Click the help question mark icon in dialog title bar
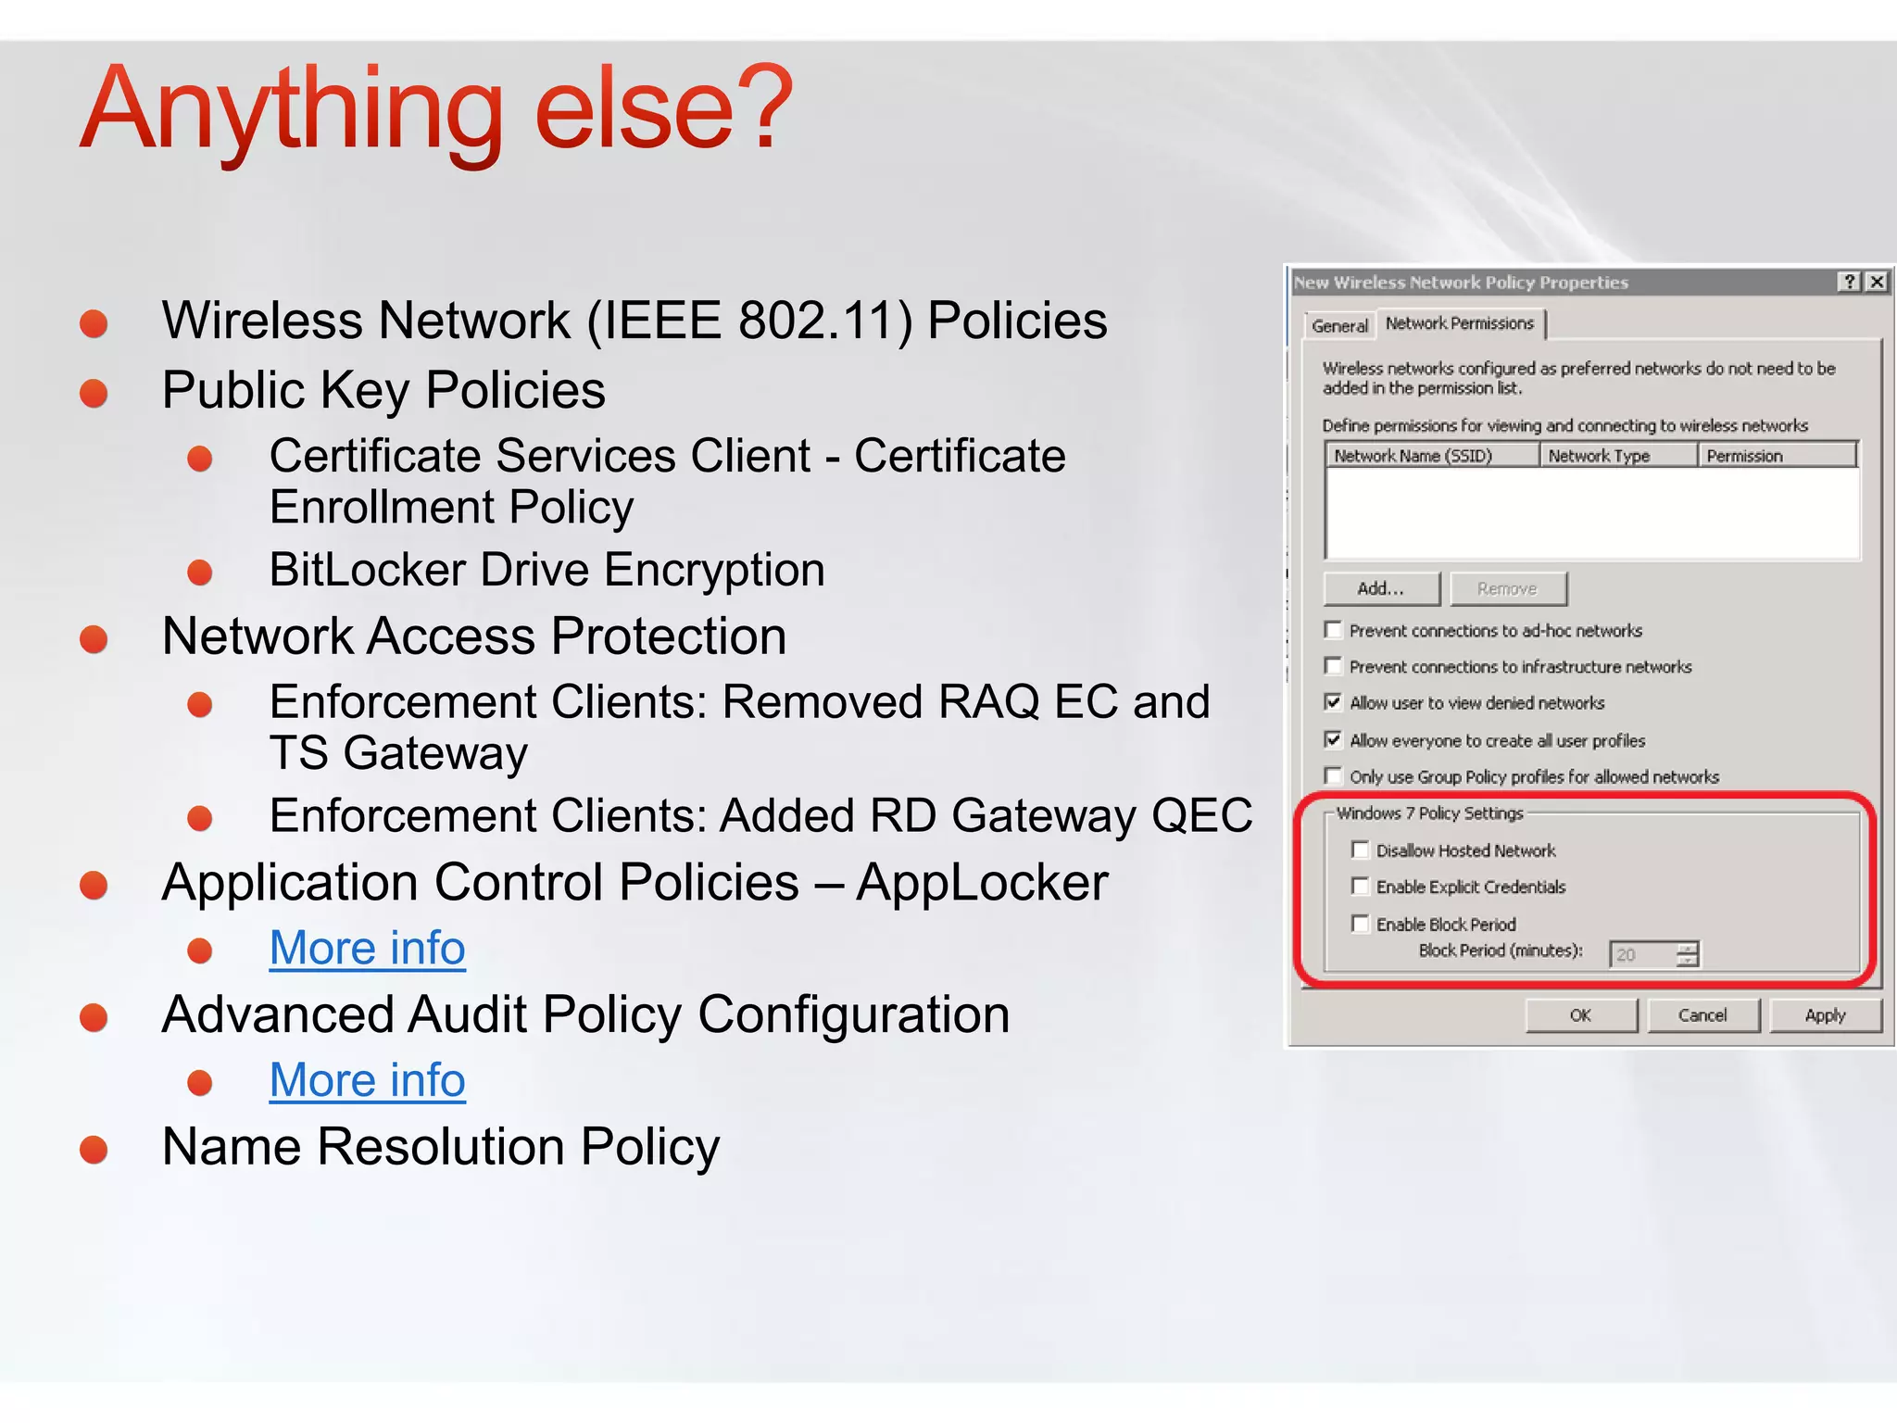1897x1423 pixels. coord(1849,282)
